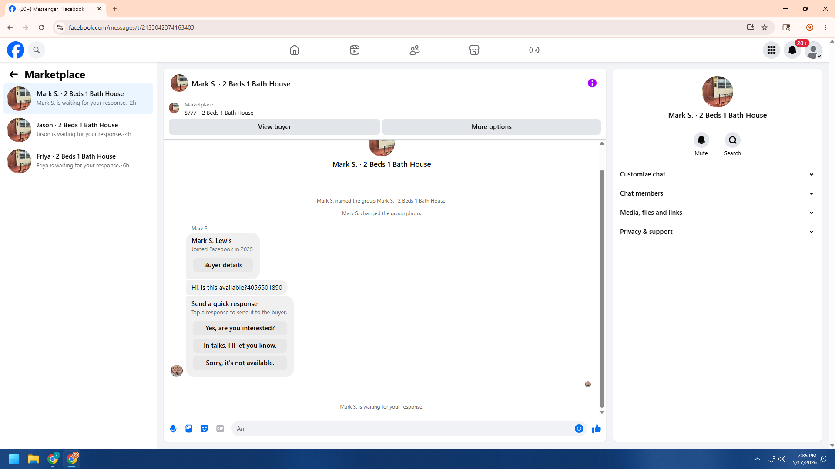Screen dimensions: 835x469
Task: Open the Reels video icon
Action: [x=355, y=50]
